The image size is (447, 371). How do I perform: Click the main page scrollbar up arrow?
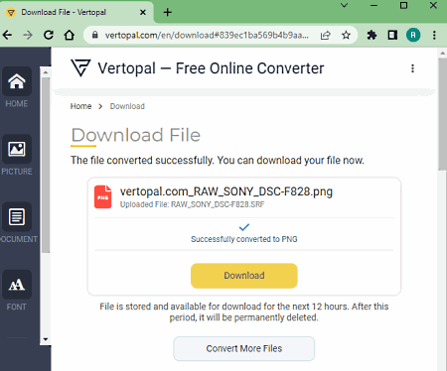[x=443, y=54]
